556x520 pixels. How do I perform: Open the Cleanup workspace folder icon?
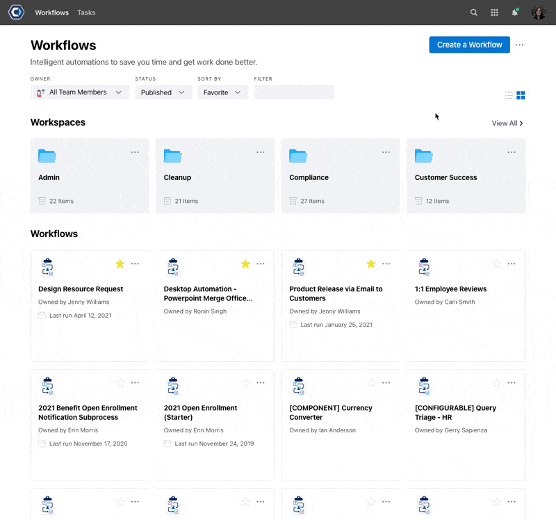click(x=172, y=156)
